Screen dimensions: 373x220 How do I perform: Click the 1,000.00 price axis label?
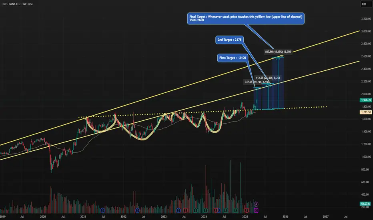click(x=366, y=157)
